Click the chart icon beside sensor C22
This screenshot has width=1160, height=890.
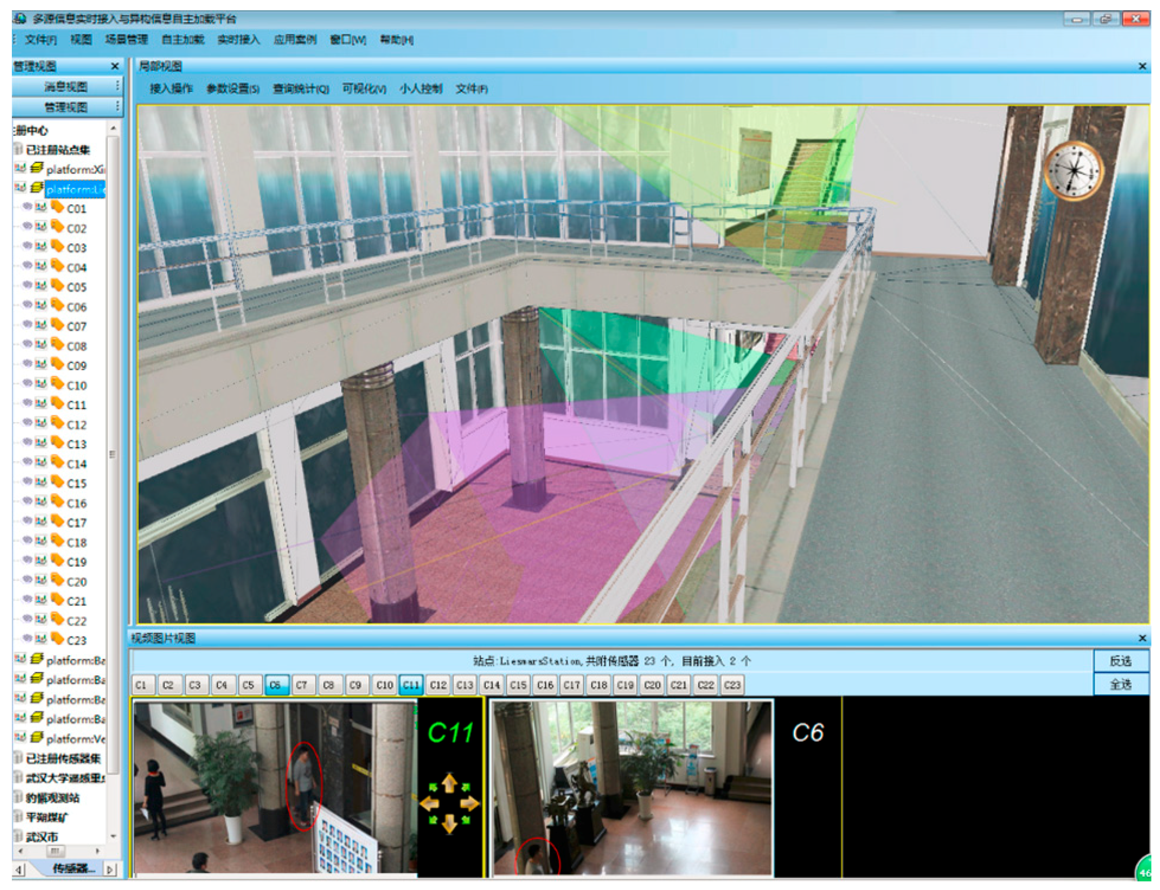tap(41, 620)
